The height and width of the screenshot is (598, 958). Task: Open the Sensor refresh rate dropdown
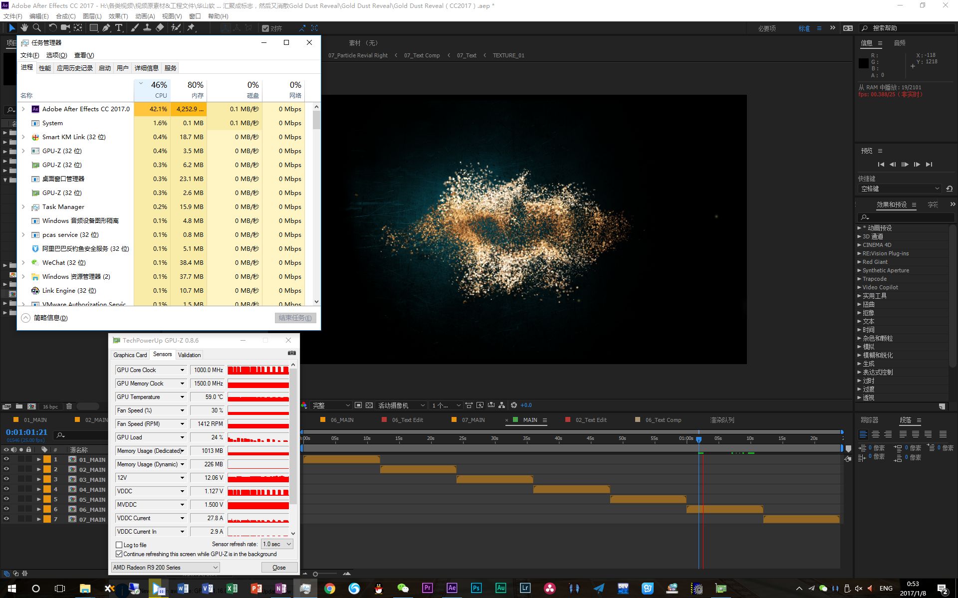[x=277, y=544]
